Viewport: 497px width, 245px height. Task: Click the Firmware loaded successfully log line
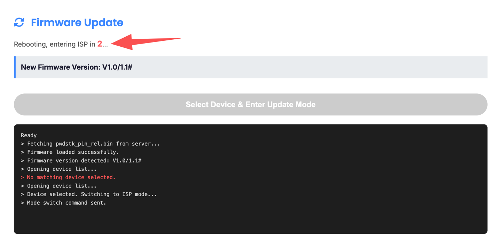70,152
